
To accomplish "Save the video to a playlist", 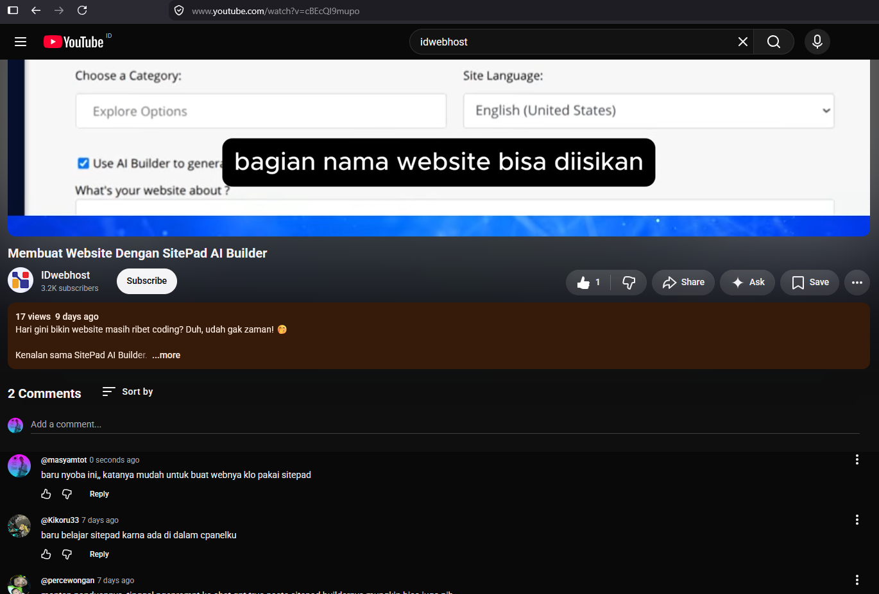I will click(x=810, y=283).
